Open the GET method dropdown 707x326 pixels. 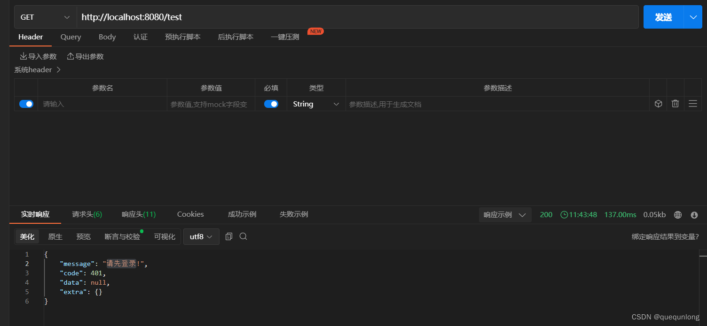[x=45, y=17]
